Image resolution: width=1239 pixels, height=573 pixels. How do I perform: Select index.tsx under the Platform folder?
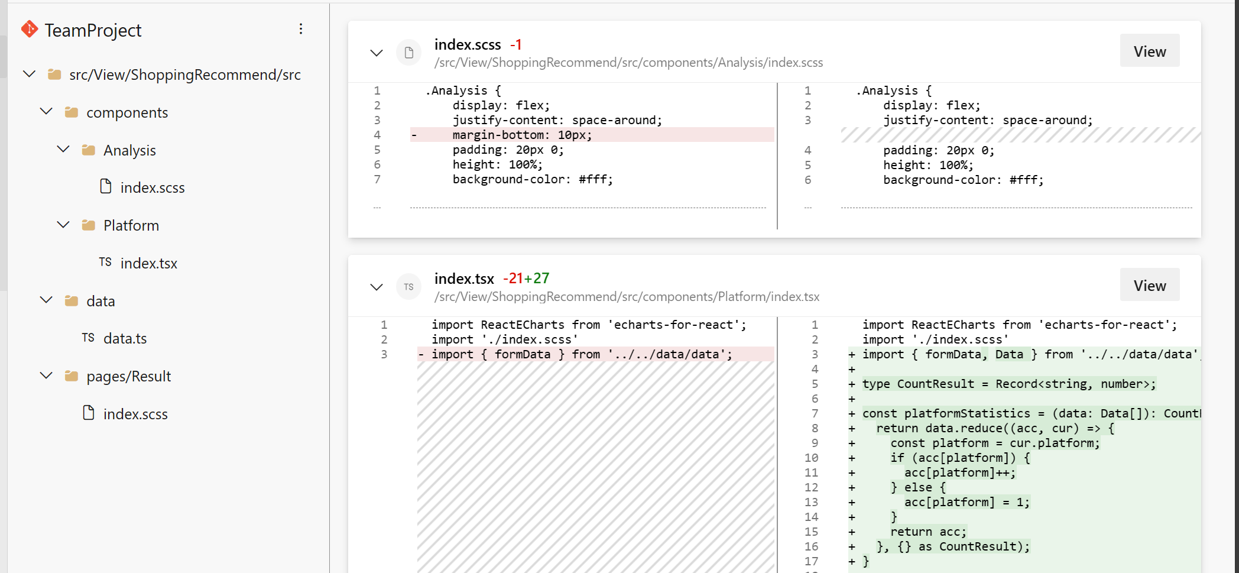point(149,263)
